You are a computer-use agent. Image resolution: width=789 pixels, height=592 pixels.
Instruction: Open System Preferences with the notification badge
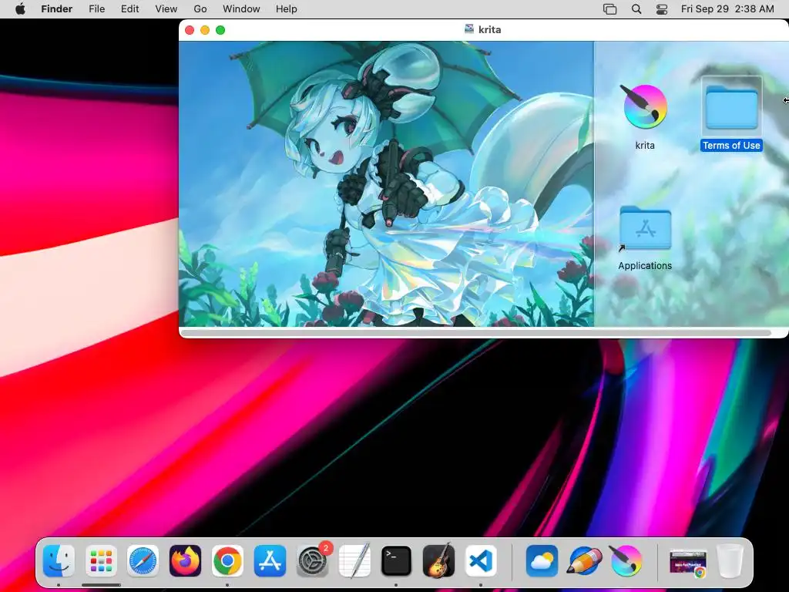[313, 560]
